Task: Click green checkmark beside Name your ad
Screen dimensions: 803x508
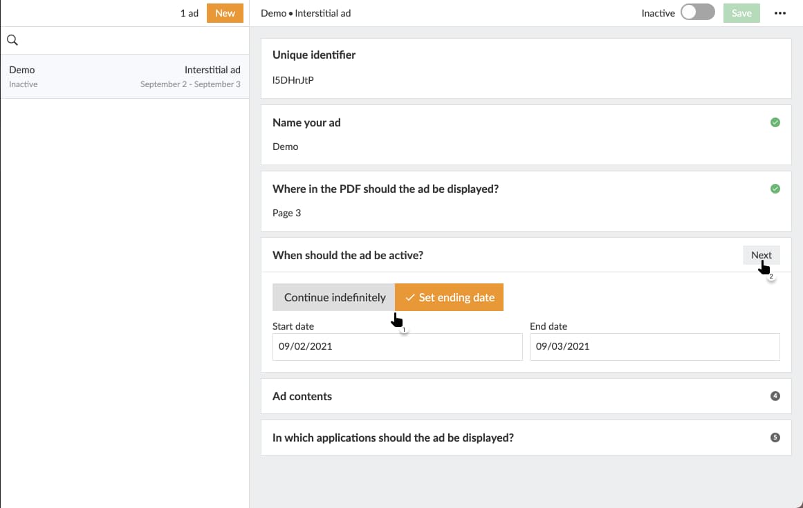Action: (x=775, y=122)
